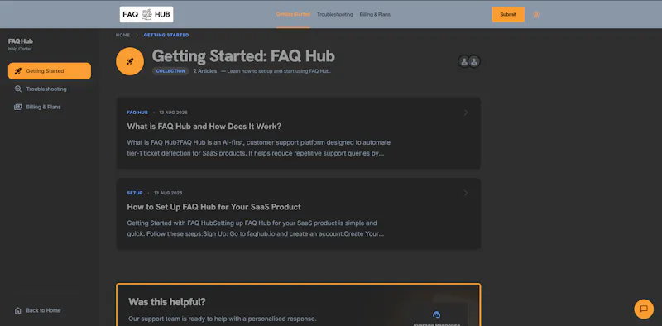
Task: Click the SETUP article tag
Action: [x=135, y=193]
